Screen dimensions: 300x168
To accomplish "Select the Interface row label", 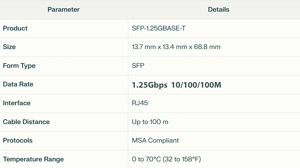I will point(17,103).
